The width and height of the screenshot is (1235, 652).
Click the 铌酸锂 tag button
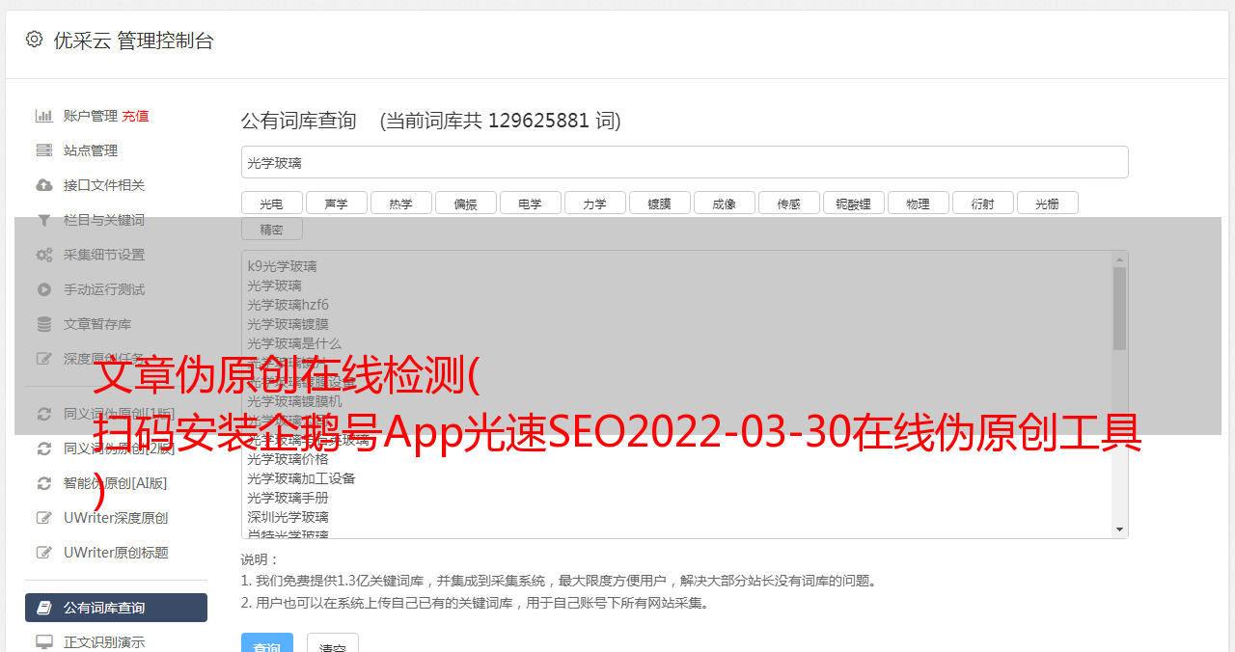tap(854, 203)
